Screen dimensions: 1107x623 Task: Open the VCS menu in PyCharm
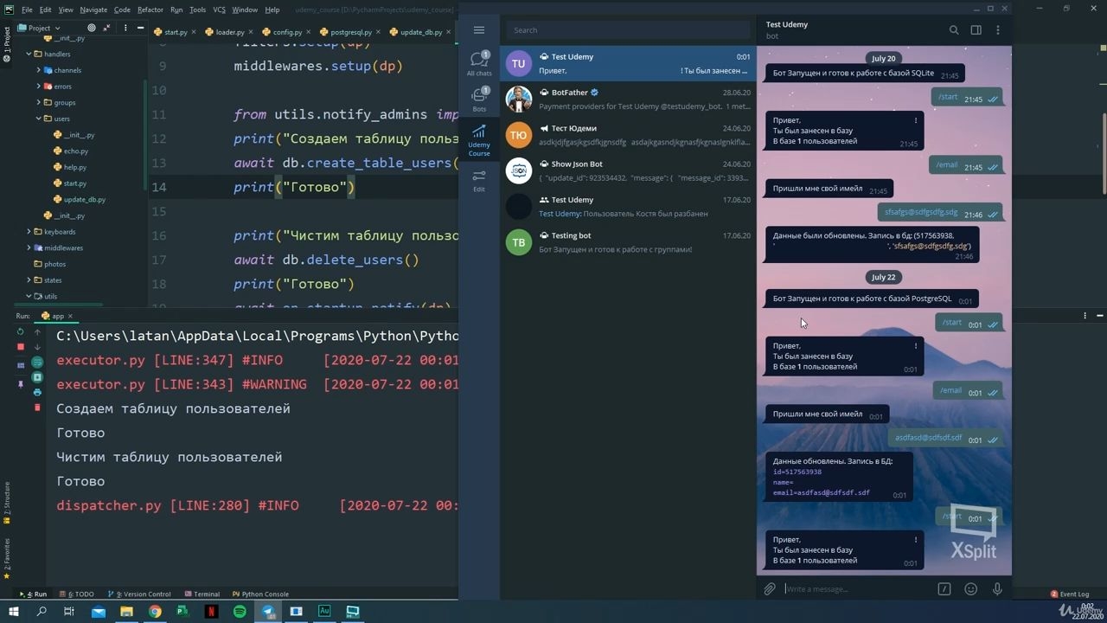pyautogui.click(x=219, y=10)
